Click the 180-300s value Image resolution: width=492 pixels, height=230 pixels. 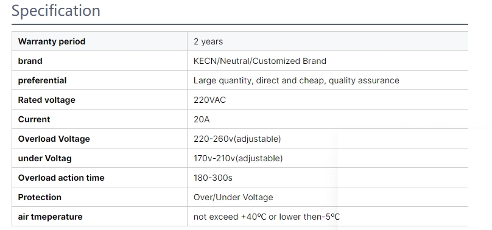pyautogui.click(x=213, y=178)
